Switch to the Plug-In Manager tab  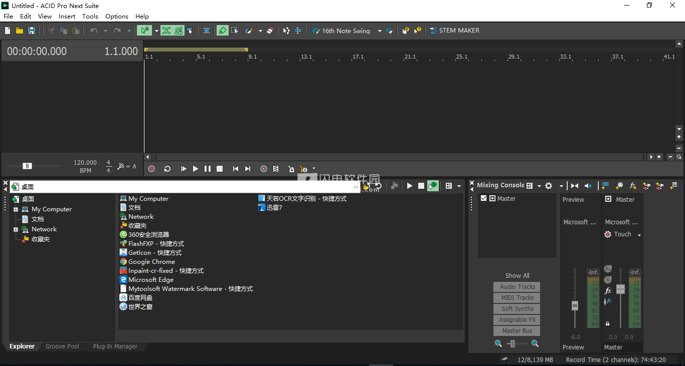click(115, 346)
